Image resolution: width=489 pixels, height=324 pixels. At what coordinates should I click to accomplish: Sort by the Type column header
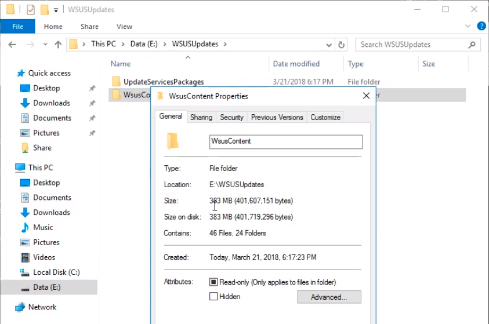click(x=356, y=64)
